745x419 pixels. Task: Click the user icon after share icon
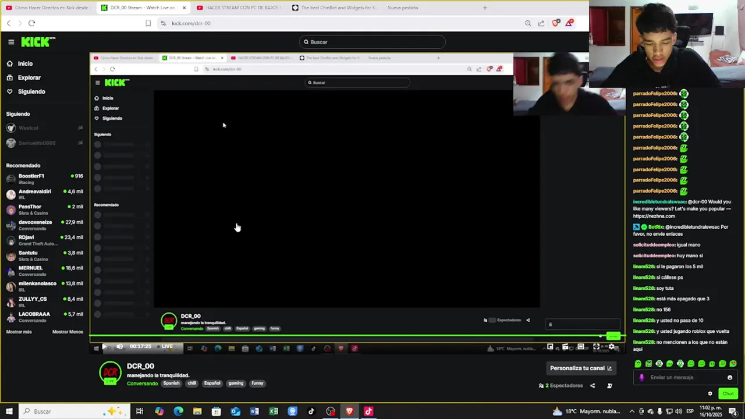[x=609, y=386]
